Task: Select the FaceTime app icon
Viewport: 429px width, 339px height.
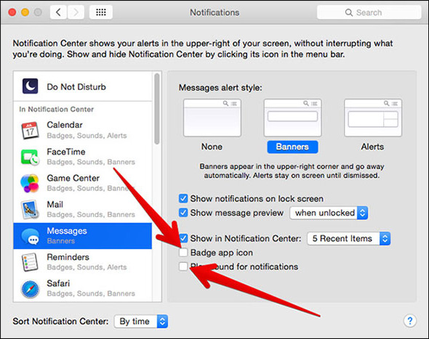Action: (x=30, y=157)
